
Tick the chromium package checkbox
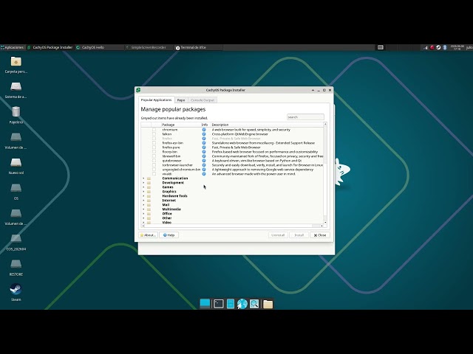[154, 130]
